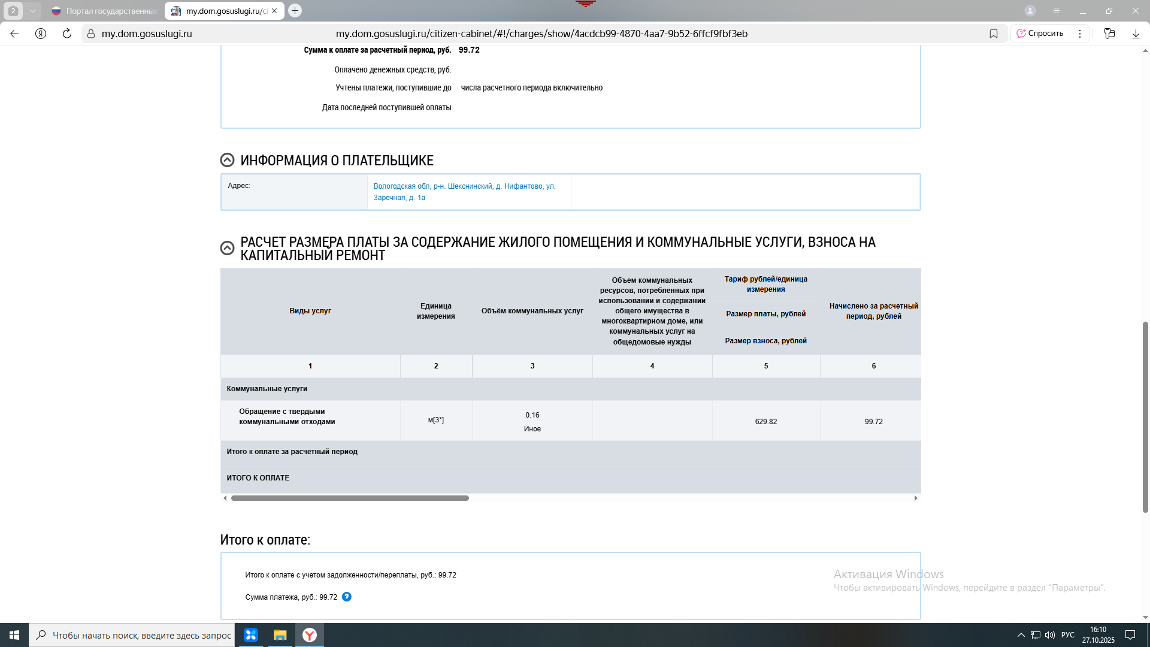Collapse the Информация о плательщике section

click(227, 160)
